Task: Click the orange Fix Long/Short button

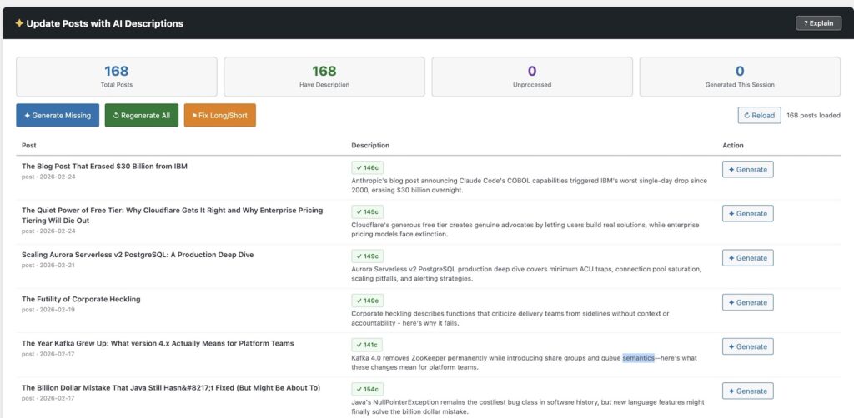Action: [x=219, y=116]
